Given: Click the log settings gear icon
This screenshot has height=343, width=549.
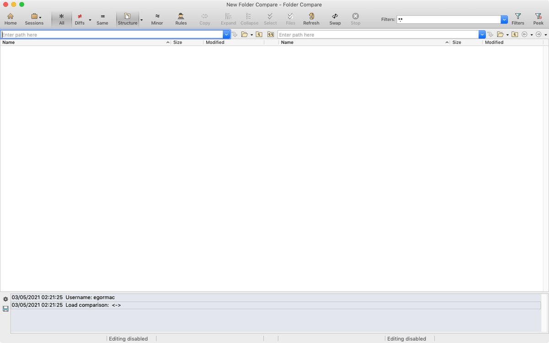Looking at the screenshot, I should coord(5,299).
